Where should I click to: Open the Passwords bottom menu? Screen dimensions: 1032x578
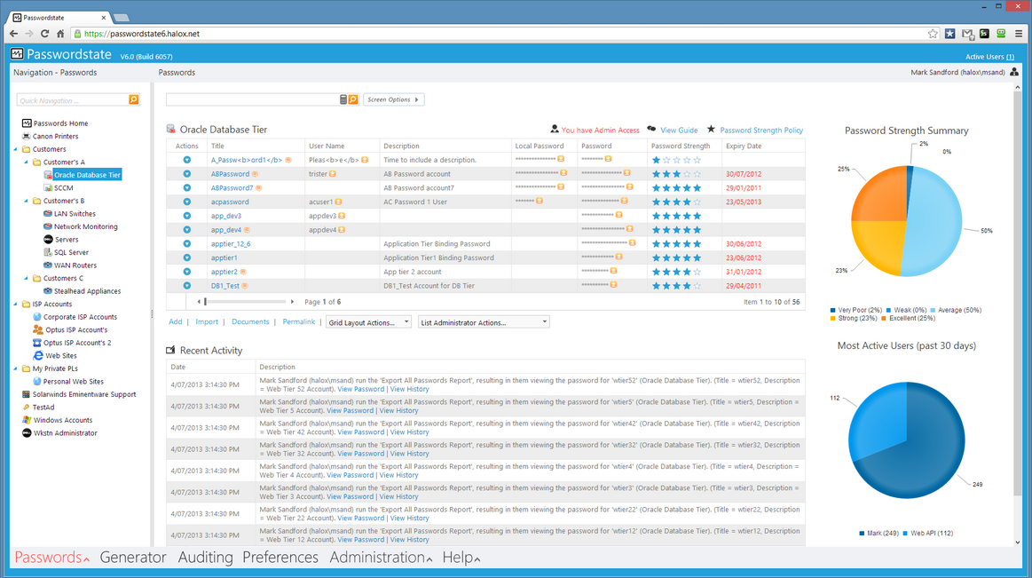point(51,557)
